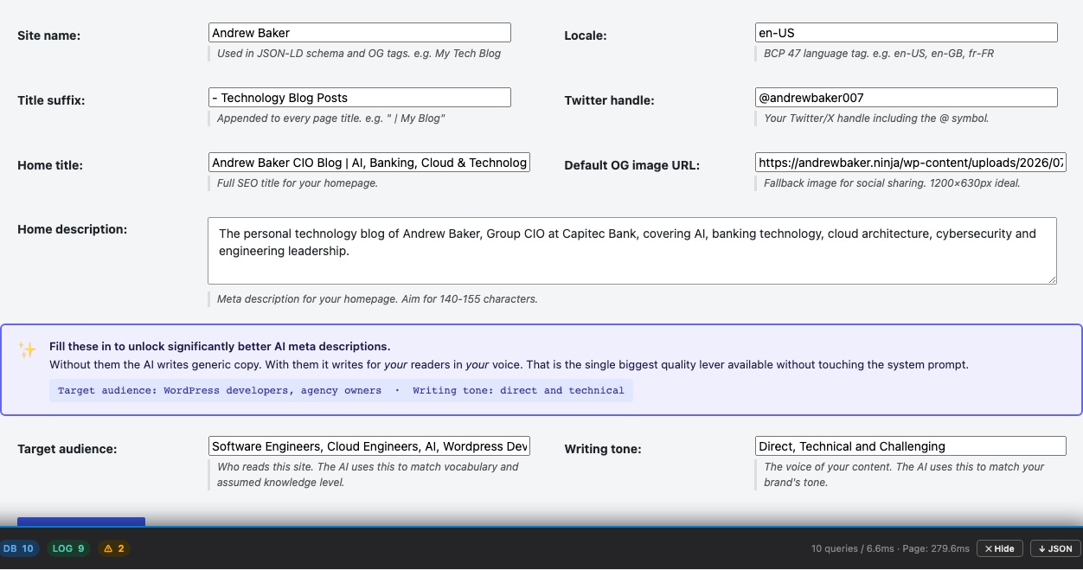Click the 'Fill these in to unlock' heading

[x=220, y=346]
